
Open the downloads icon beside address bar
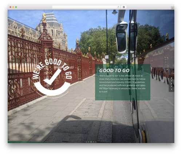click(x=124, y=7)
